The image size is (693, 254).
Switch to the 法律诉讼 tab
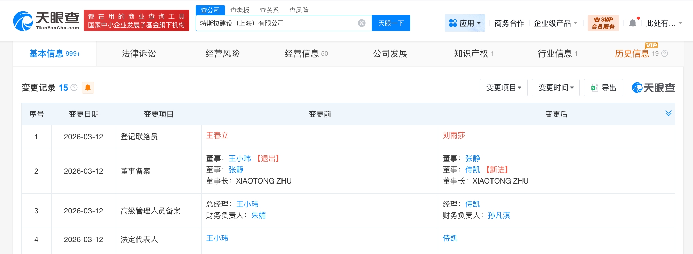tap(139, 54)
